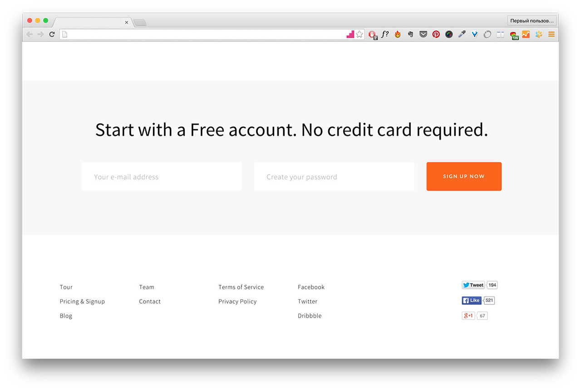Open the Pinterest extension icon
This screenshot has height=390, width=581.
(436, 34)
